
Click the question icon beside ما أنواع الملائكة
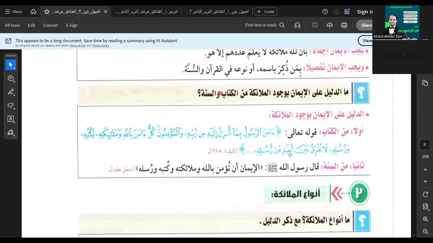click(x=362, y=221)
